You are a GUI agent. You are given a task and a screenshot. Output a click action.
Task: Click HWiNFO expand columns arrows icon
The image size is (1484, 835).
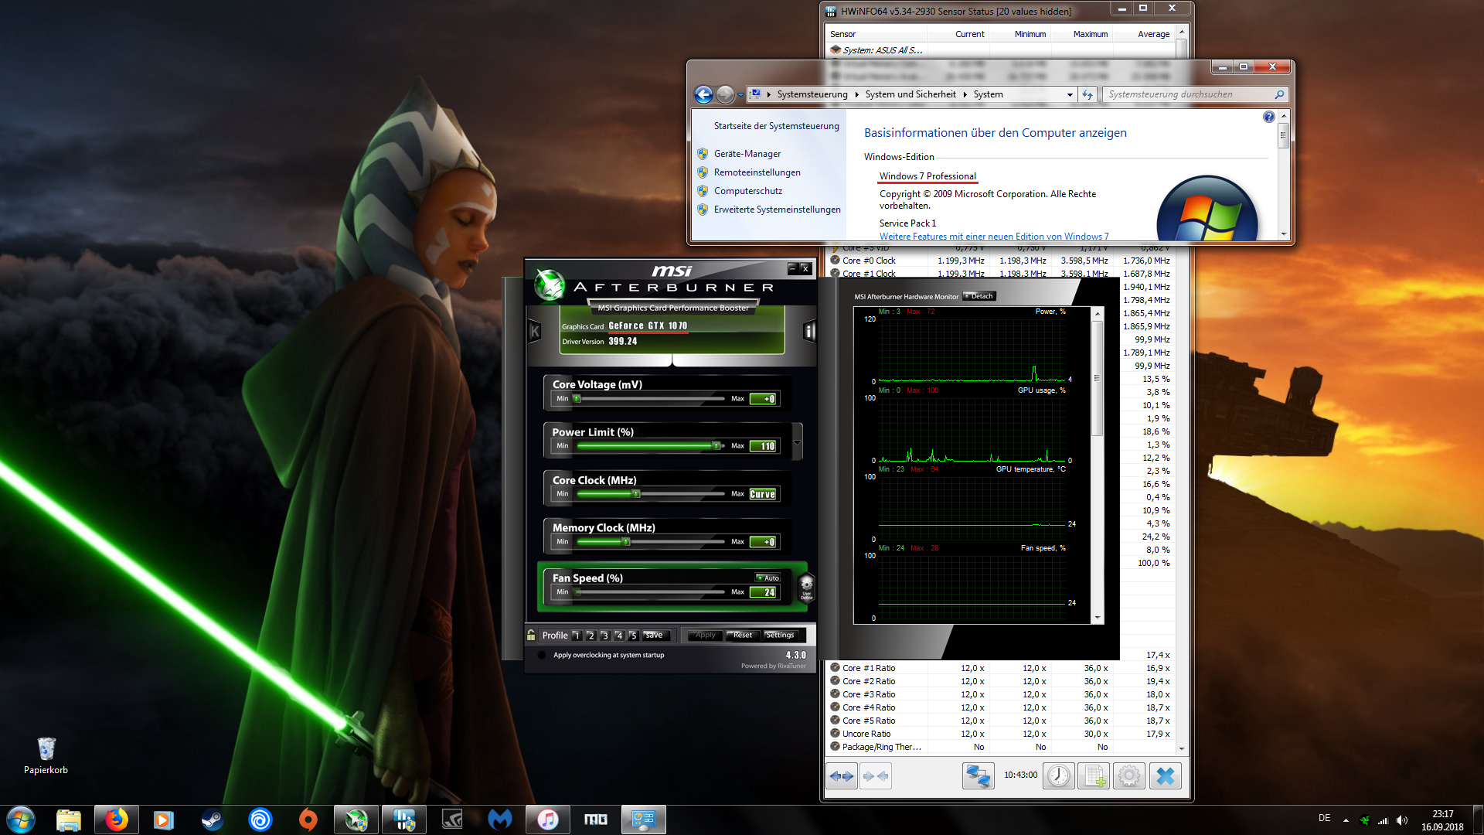click(842, 775)
